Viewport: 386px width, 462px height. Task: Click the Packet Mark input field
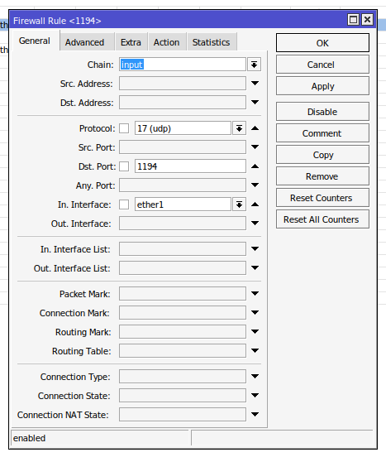click(183, 293)
